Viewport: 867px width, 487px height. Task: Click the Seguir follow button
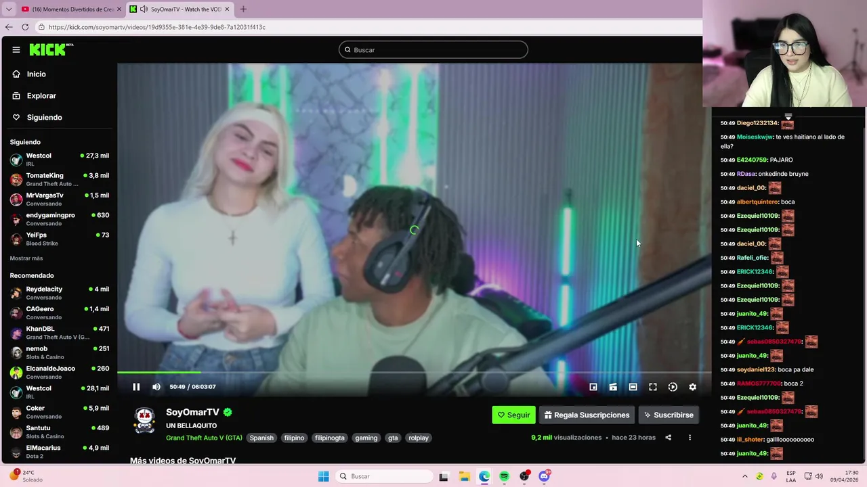coord(513,415)
